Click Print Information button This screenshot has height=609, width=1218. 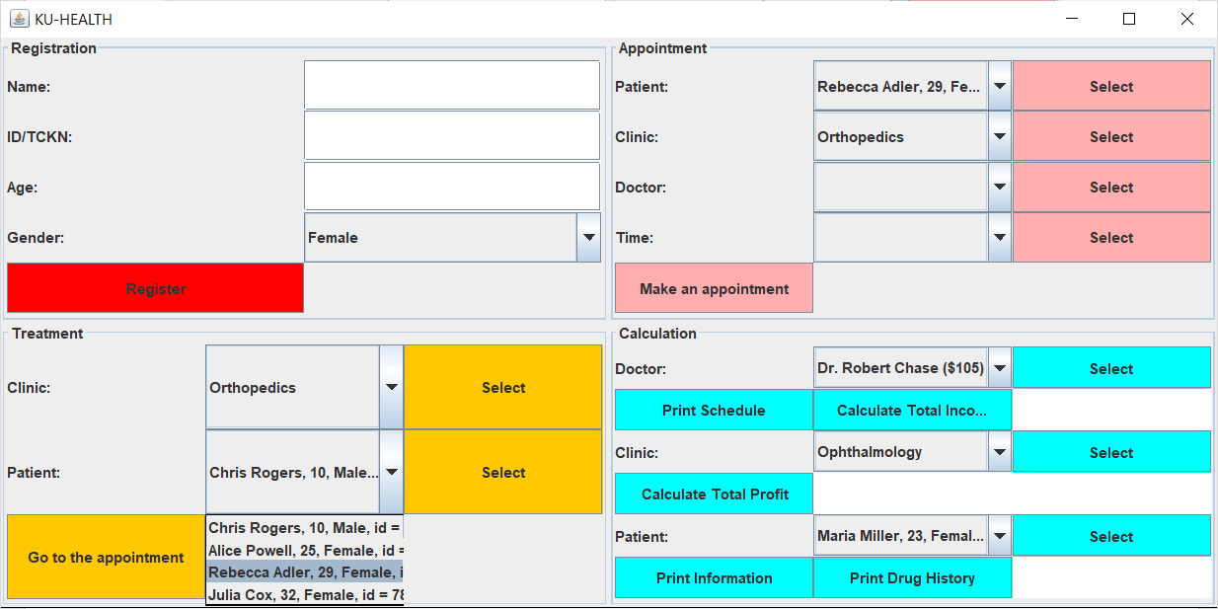point(714,577)
